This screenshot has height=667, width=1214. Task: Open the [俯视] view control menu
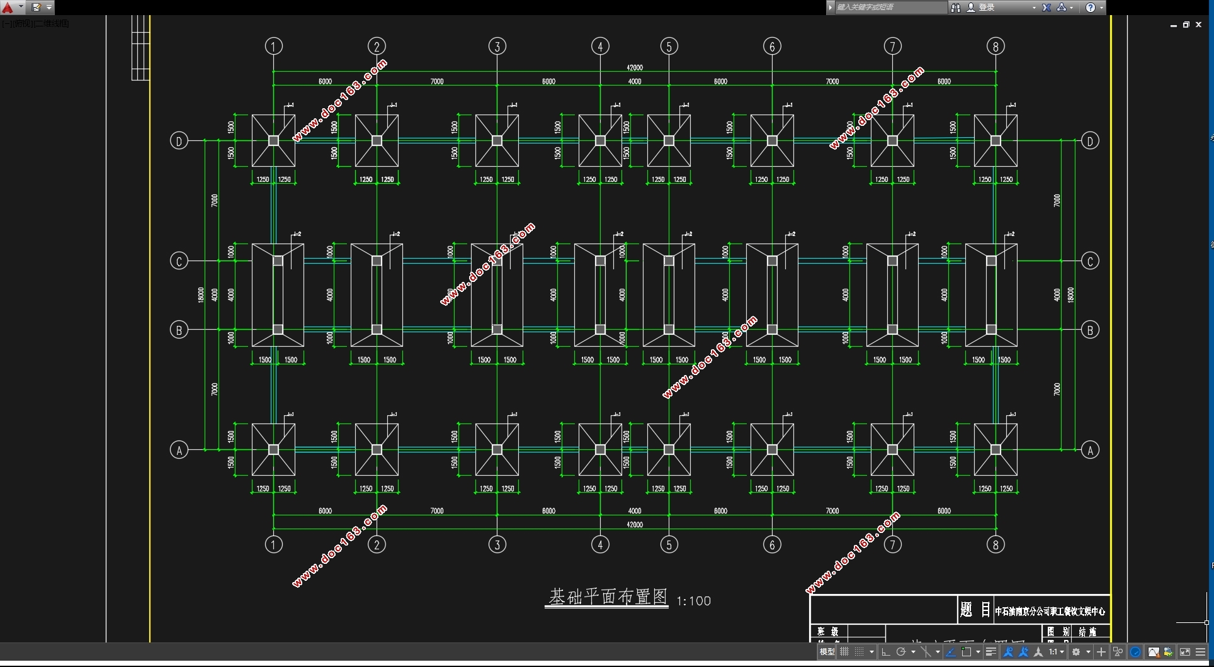23,23
